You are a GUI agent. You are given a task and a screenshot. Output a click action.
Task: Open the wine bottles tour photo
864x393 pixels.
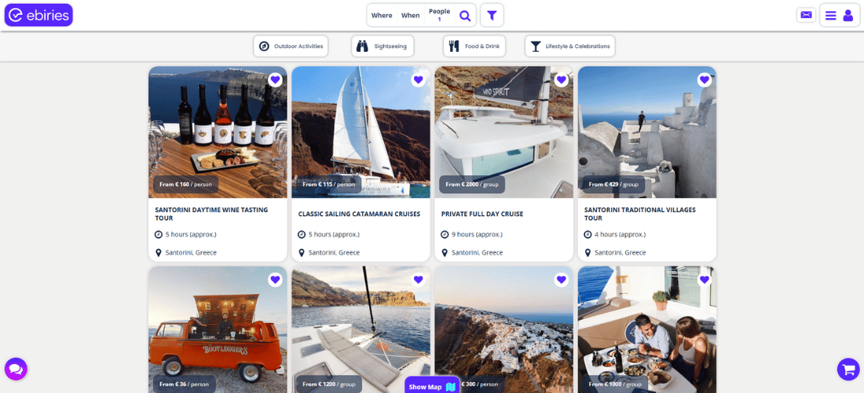pos(218,132)
